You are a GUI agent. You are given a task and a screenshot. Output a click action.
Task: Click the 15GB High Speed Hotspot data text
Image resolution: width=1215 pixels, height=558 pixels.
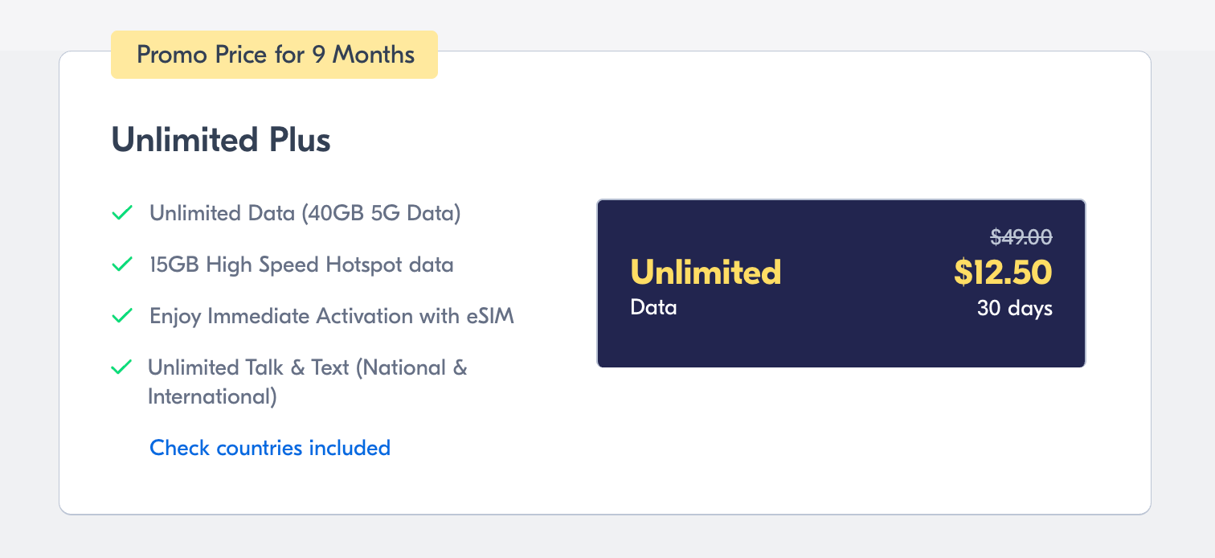pyautogui.click(x=301, y=265)
